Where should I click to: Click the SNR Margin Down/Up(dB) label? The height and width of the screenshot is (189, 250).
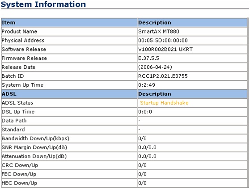(34, 147)
